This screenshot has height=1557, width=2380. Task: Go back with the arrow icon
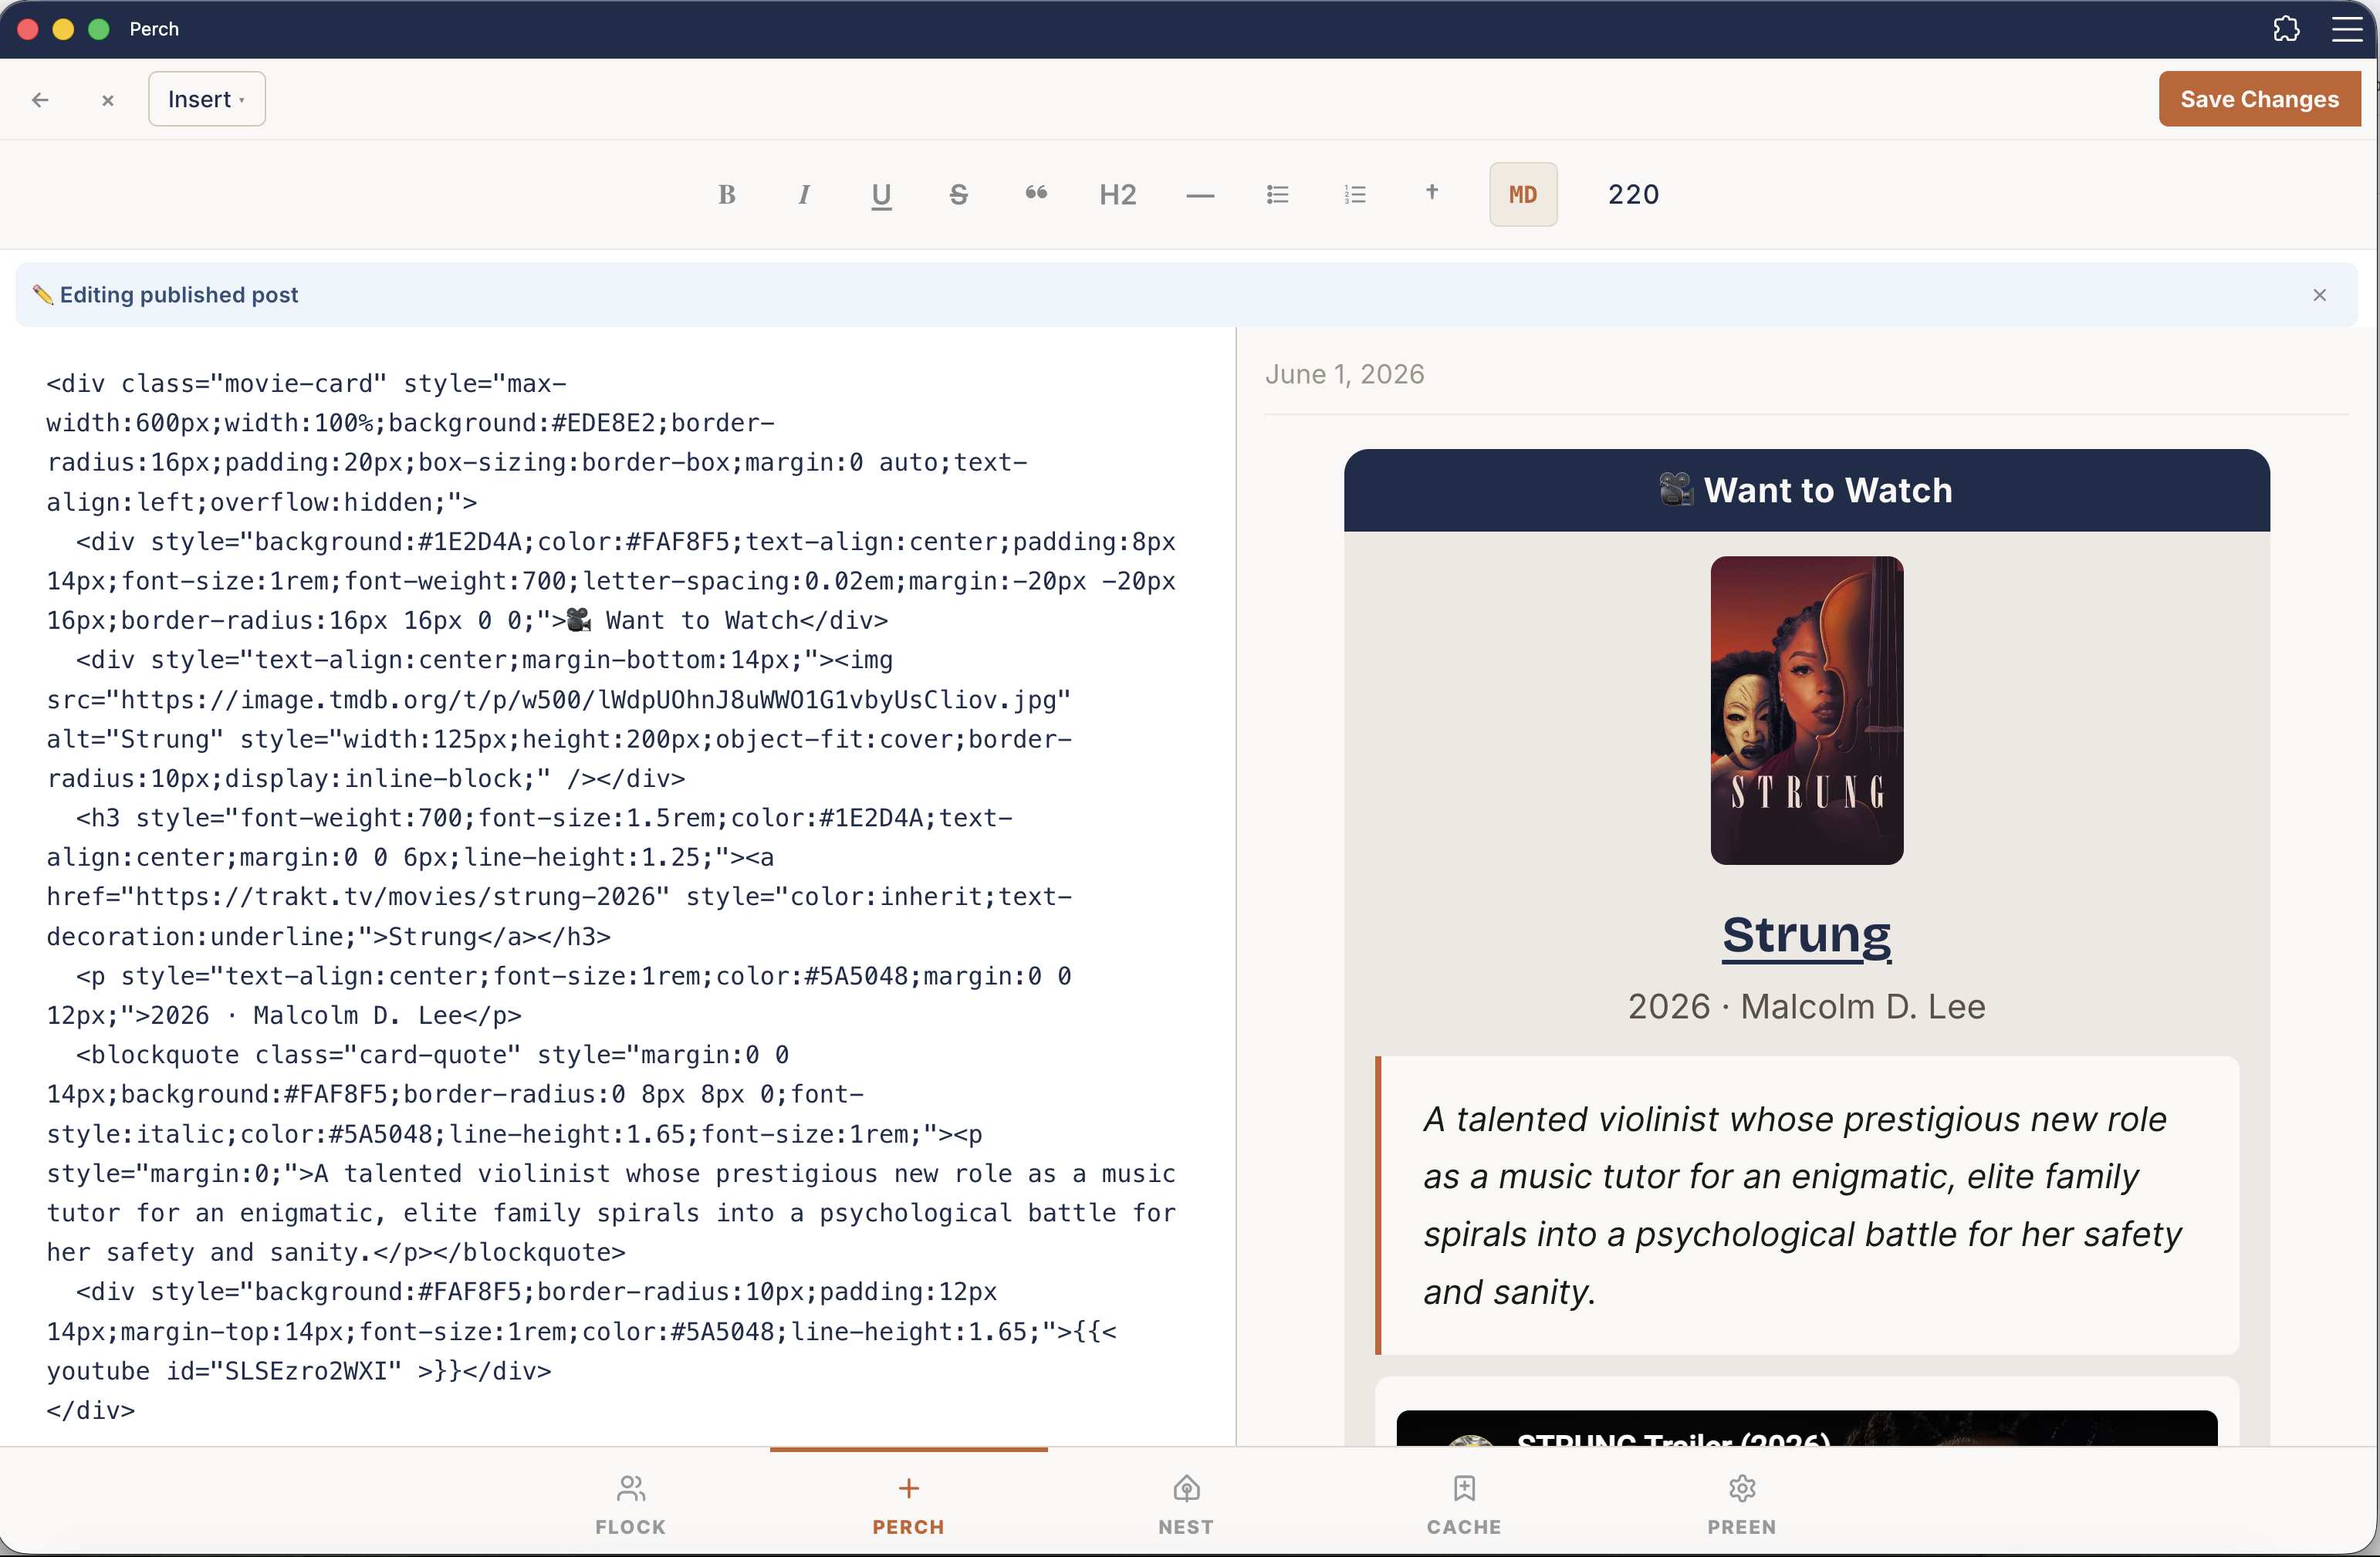[x=40, y=99]
